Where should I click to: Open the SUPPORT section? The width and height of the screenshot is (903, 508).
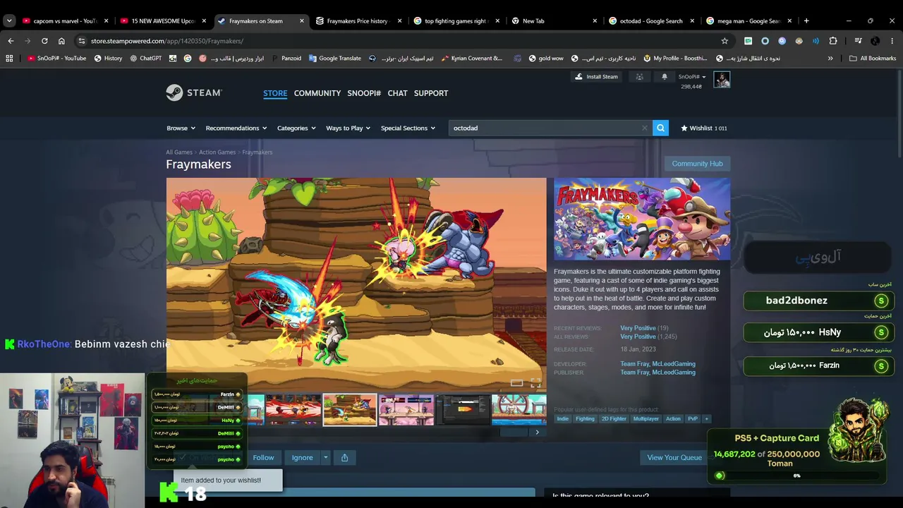tap(431, 93)
